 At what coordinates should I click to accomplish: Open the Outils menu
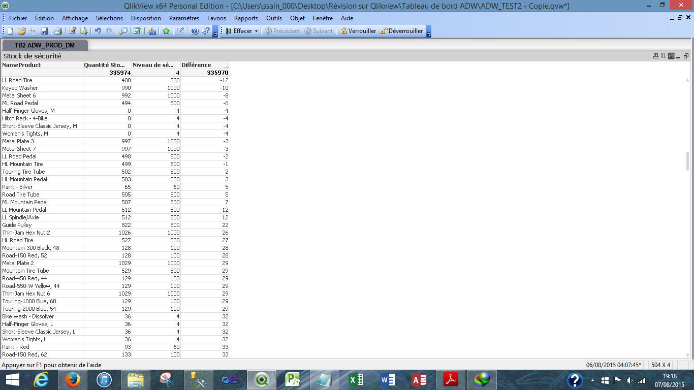274,18
